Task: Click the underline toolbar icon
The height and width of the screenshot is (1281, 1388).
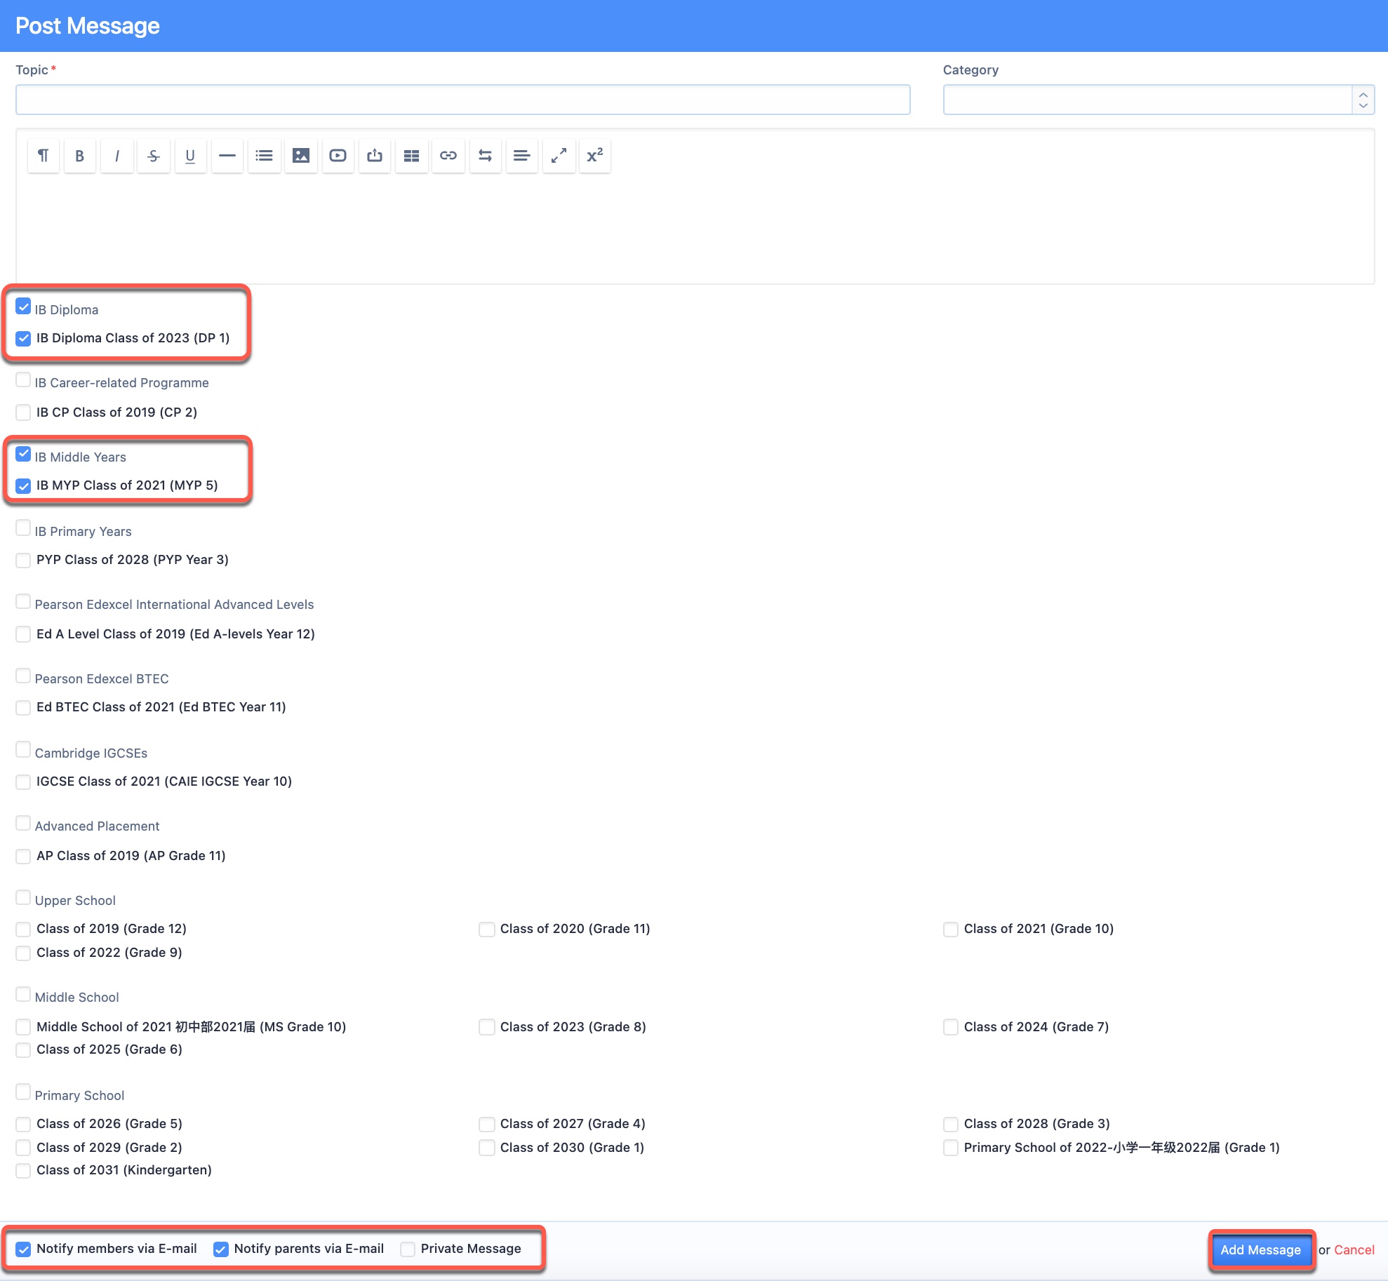Action: (x=190, y=156)
